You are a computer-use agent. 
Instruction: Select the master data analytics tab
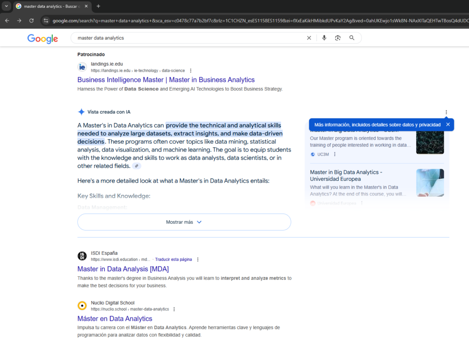(x=52, y=6)
